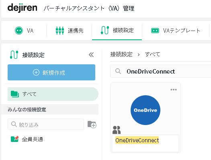
Task: Open the VAテンプレート tab
Action: coord(176,31)
